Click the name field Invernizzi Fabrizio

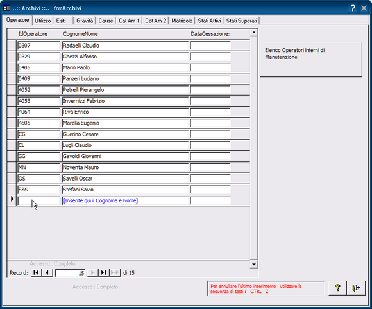click(x=125, y=101)
